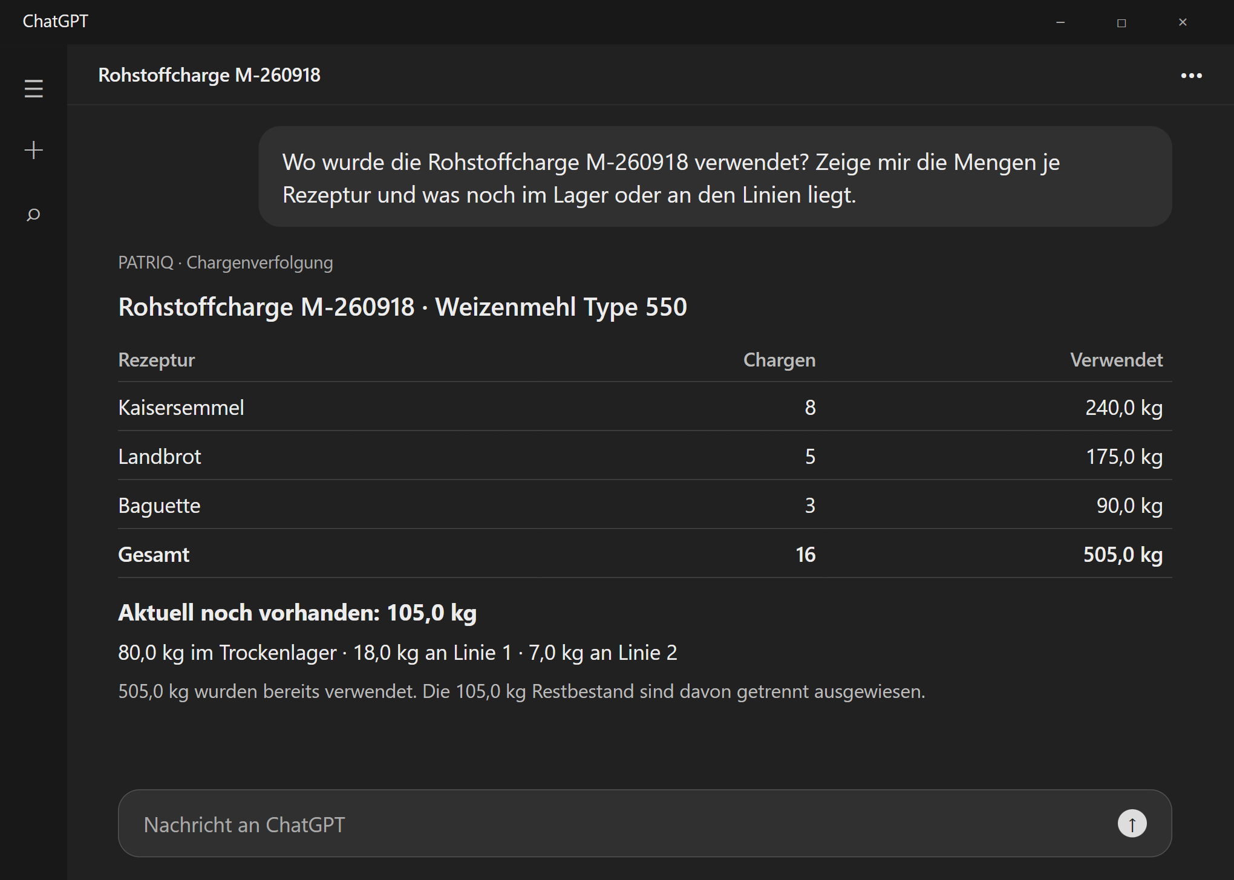Click the 175,0 kg value
The height and width of the screenshot is (880, 1234).
1124,457
